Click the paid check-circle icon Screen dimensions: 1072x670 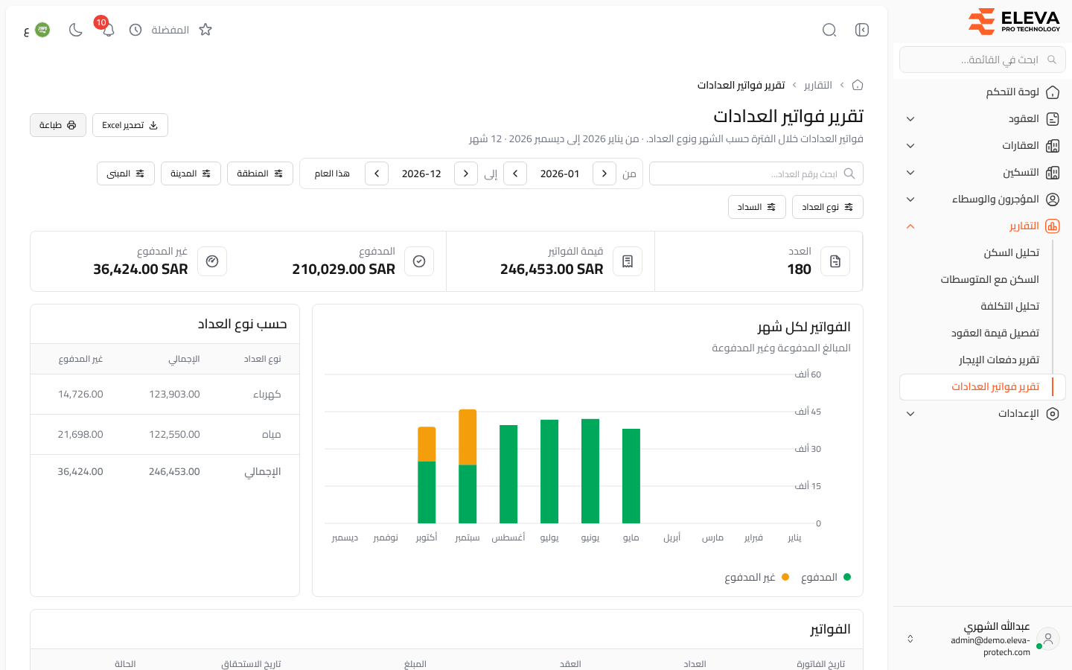419,261
